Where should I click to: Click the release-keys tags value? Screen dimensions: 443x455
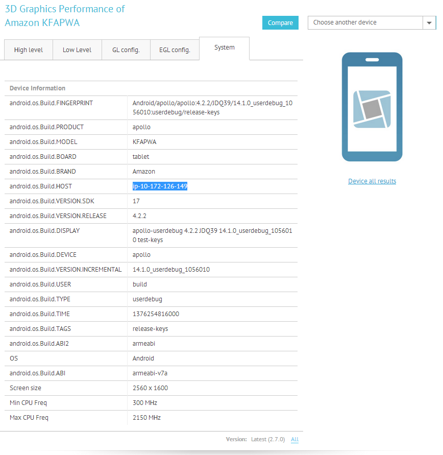tap(150, 329)
